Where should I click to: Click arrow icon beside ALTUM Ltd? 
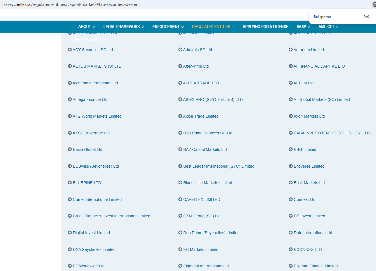[x=291, y=83]
